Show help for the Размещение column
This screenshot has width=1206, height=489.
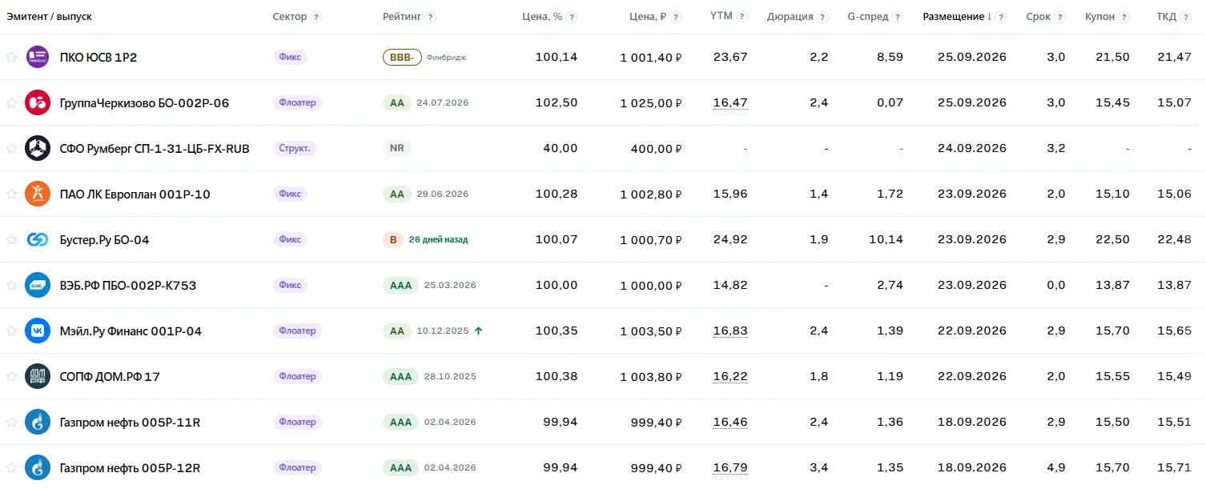(x=1002, y=17)
